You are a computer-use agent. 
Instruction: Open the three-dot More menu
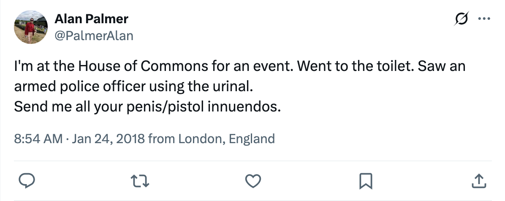[483, 19]
